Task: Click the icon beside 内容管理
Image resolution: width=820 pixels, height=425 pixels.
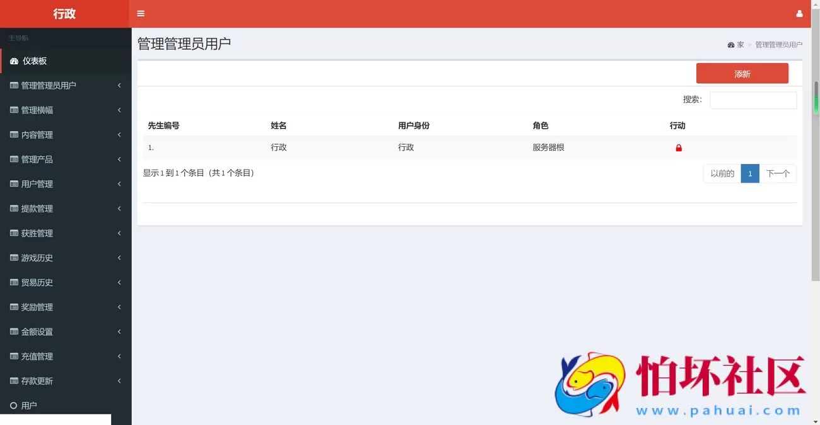Action: 14,135
